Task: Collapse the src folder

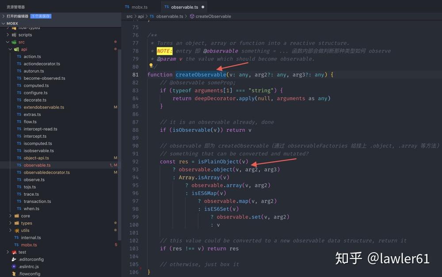Action: tap(8, 42)
